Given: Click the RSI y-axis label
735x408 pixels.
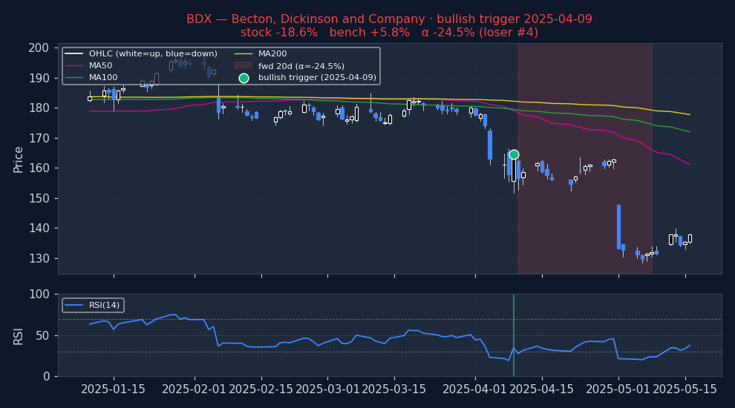Looking at the screenshot, I should 19,335.
